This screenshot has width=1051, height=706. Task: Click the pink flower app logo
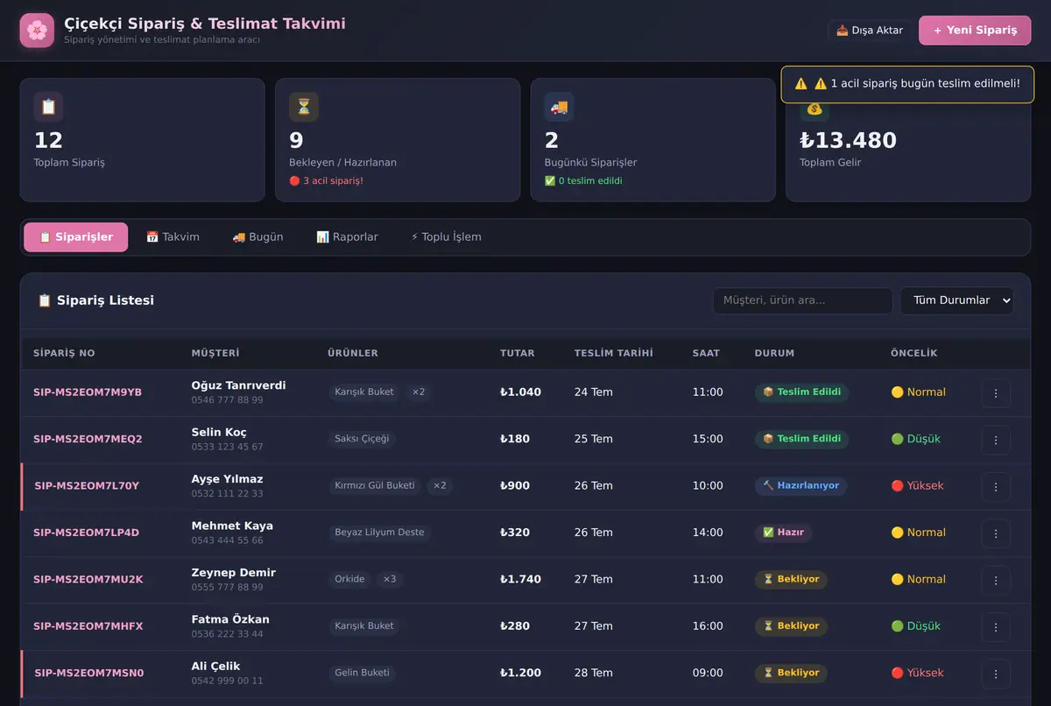[x=37, y=31]
